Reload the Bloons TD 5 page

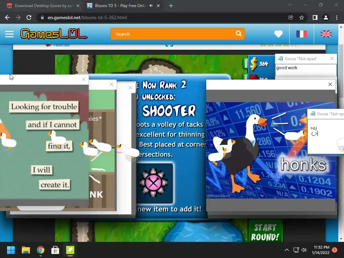(x=29, y=17)
